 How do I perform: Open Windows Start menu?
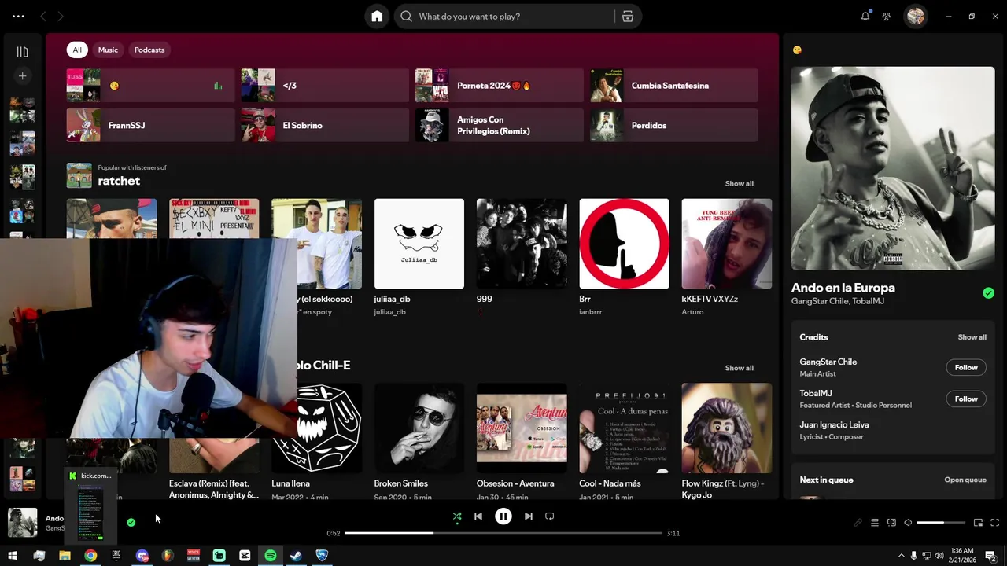(13, 556)
